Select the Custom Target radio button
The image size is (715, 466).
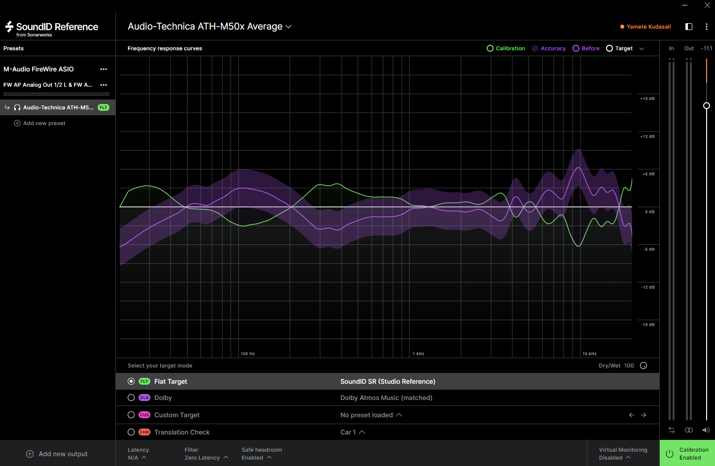coord(131,415)
